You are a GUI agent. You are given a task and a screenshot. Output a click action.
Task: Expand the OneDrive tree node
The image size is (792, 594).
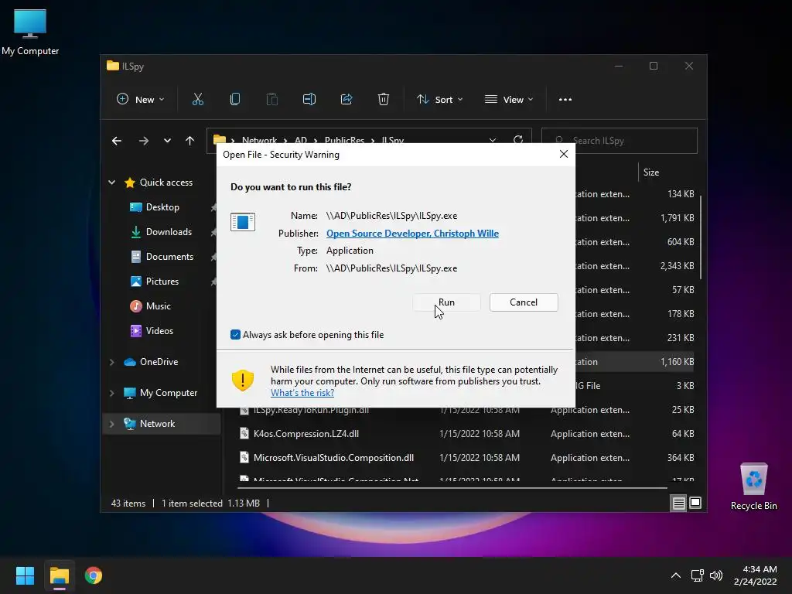pyautogui.click(x=111, y=362)
